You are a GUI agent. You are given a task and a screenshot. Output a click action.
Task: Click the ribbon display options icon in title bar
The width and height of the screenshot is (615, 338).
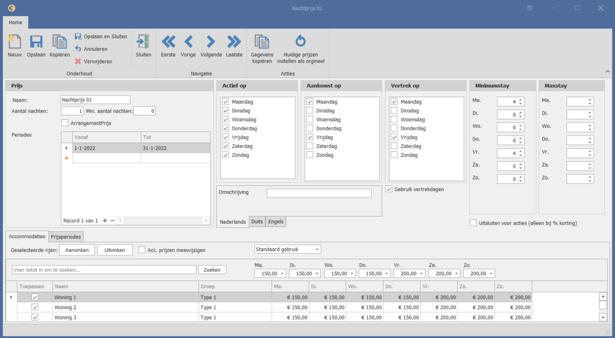click(x=530, y=8)
